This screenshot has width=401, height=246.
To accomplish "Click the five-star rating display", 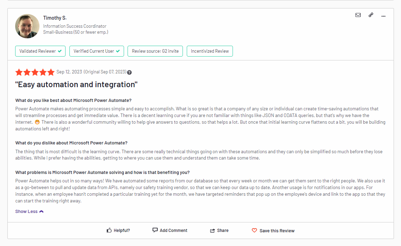I will [x=35, y=72].
